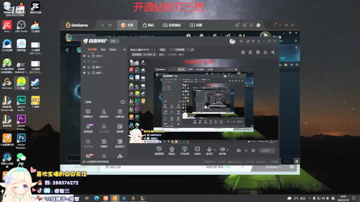Image resolution: width=360 pixels, height=202 pixels.
Task: Add a new scene with plus button
Action: [x=125, y=49]
